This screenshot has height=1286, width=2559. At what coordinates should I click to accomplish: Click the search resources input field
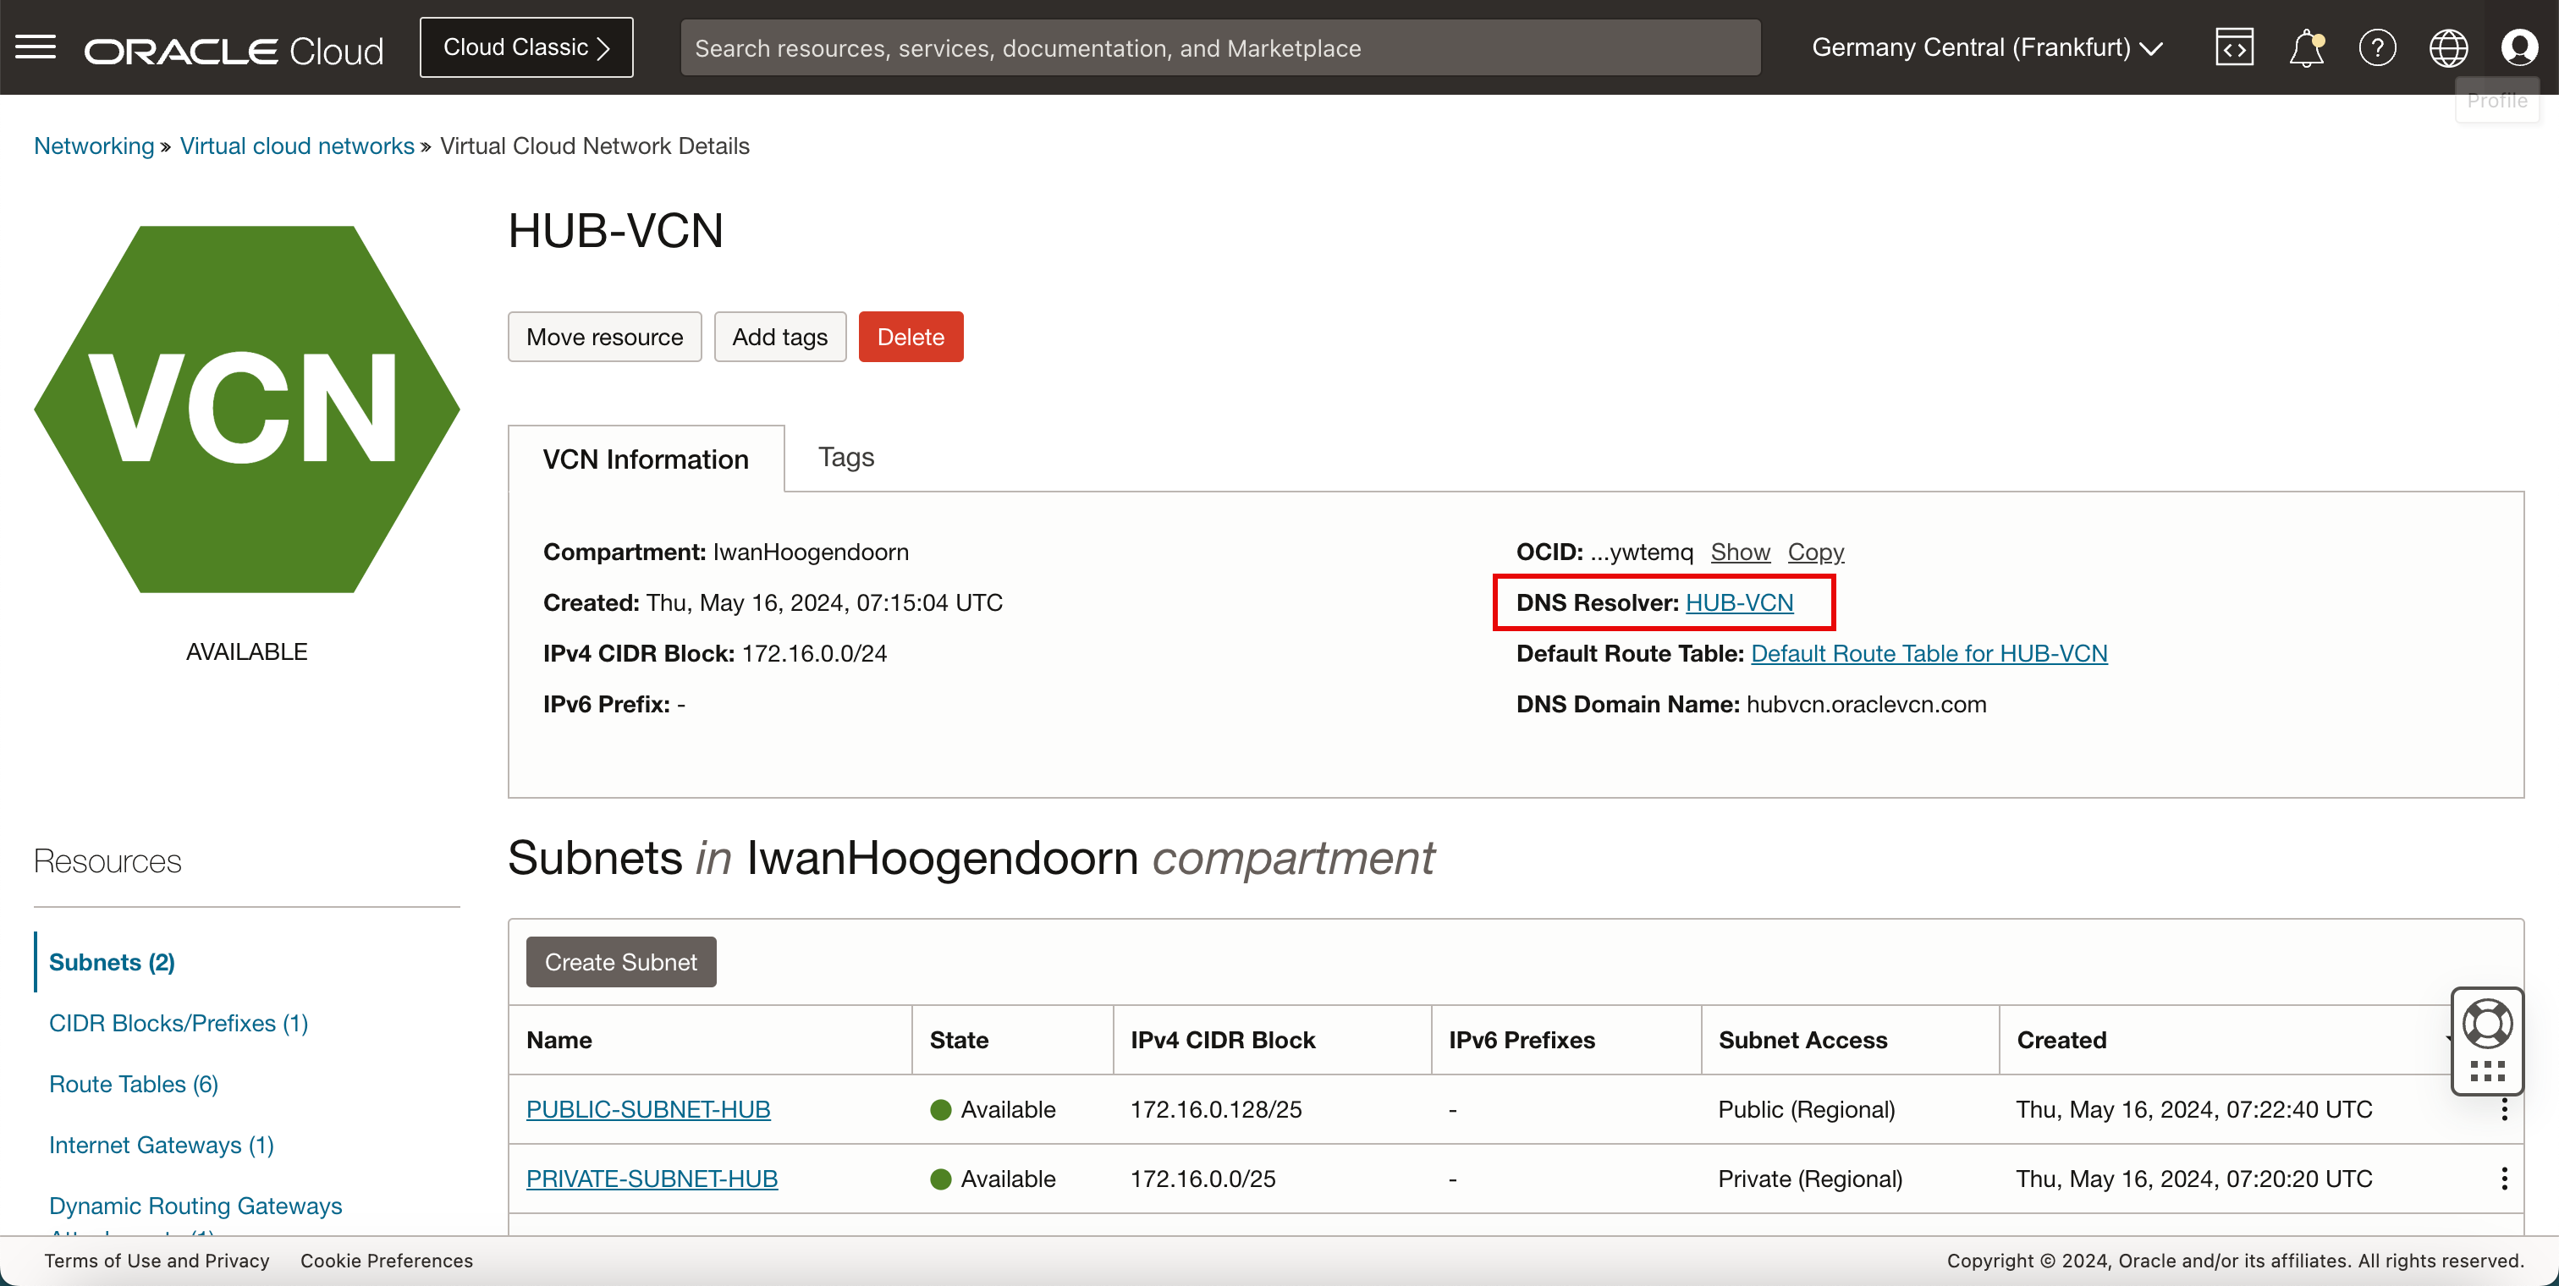(x=1220, y=47)
